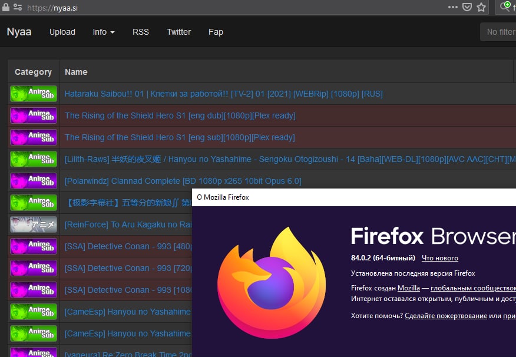
Task: Click category icon for Shield Hero eng dub row
Action: point(34,115)
